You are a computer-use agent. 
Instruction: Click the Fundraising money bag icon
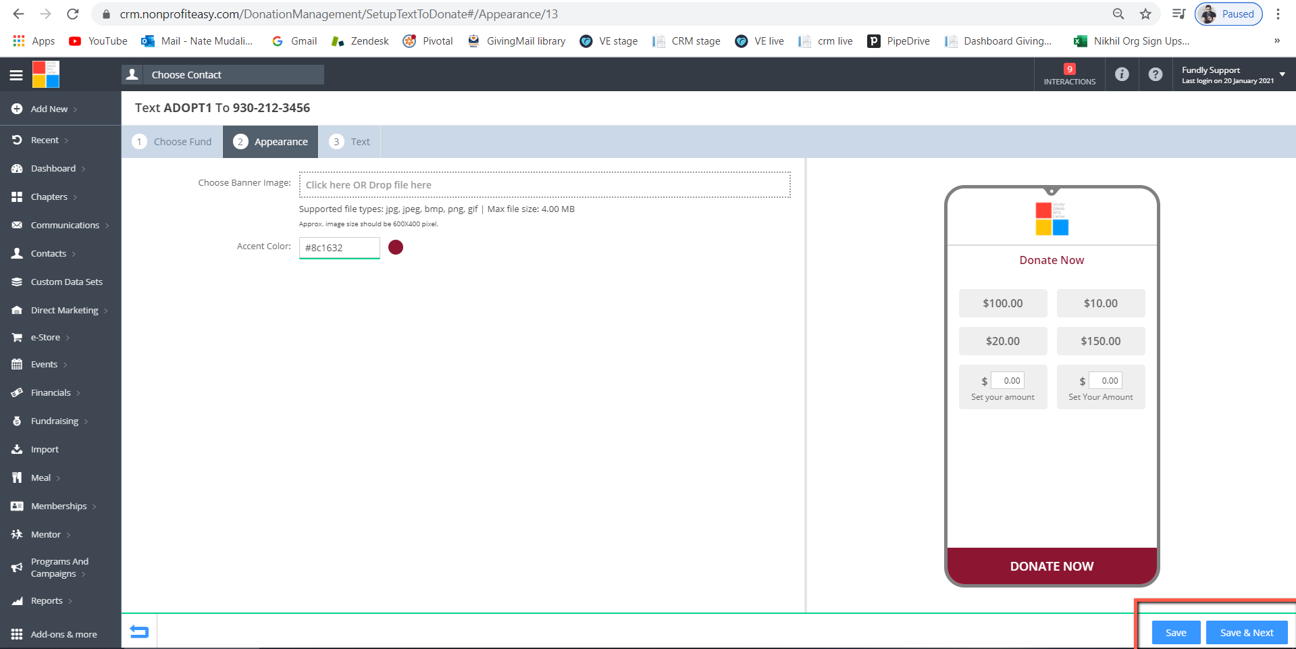click(x=17, y=421)
